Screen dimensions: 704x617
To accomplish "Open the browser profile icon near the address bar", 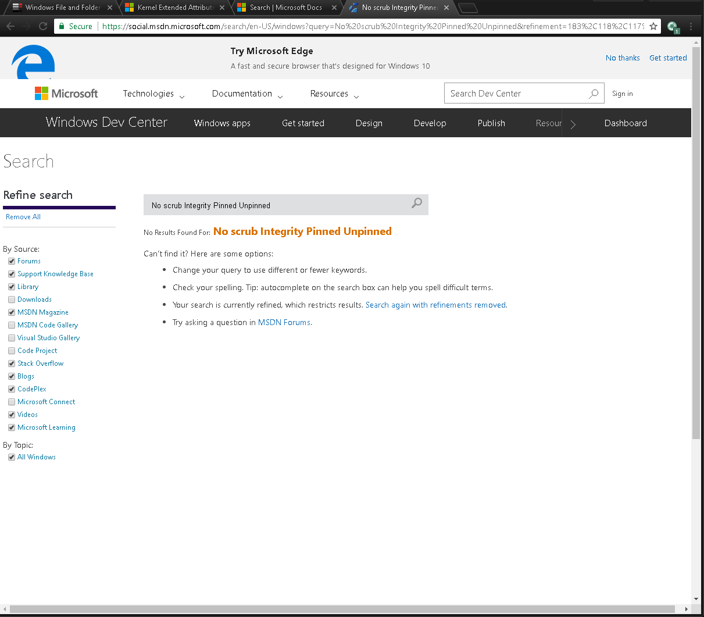I will coord(673,26).
